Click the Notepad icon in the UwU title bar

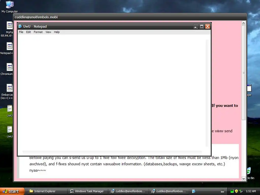pyautogui.click(x=20, y=26)
